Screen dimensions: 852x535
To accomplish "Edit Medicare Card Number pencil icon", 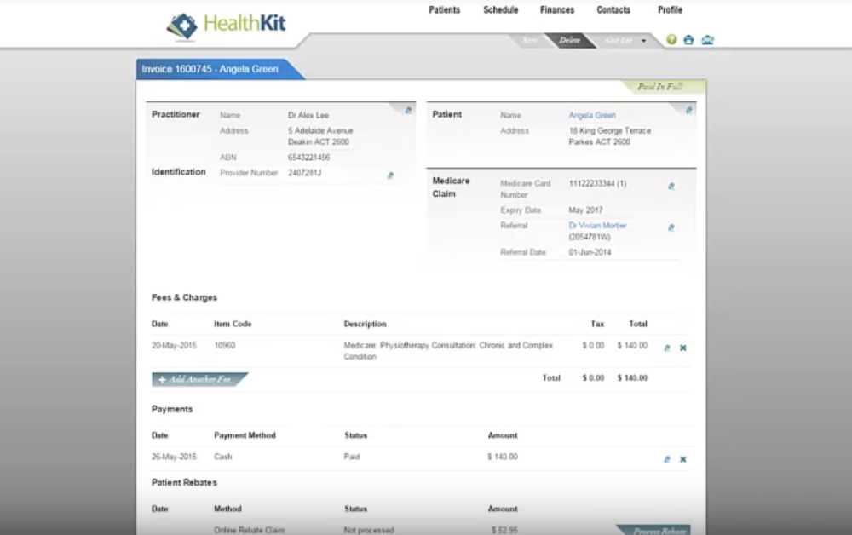I will point(671,187).
